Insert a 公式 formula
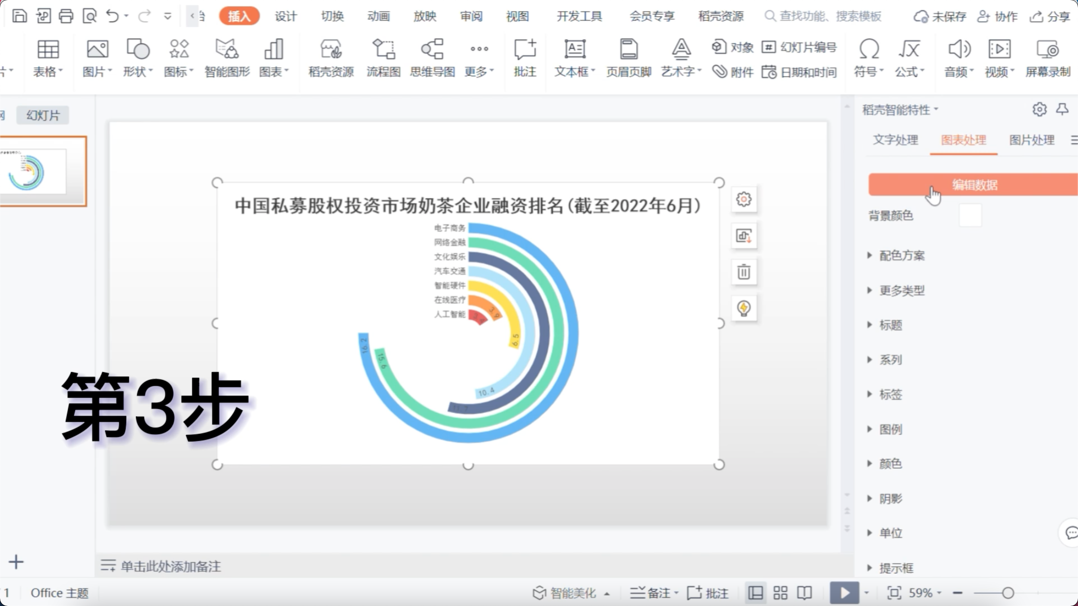This screenshot has width=1078, height=606. point(909,59)
